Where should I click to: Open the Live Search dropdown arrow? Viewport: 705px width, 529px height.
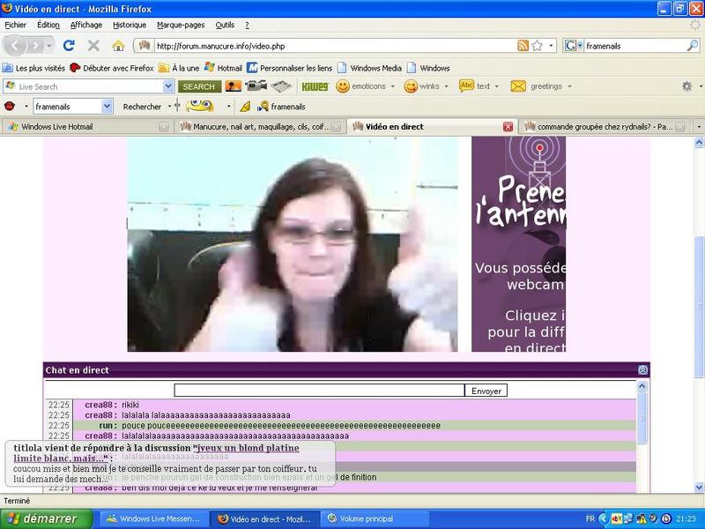[168, 86]
